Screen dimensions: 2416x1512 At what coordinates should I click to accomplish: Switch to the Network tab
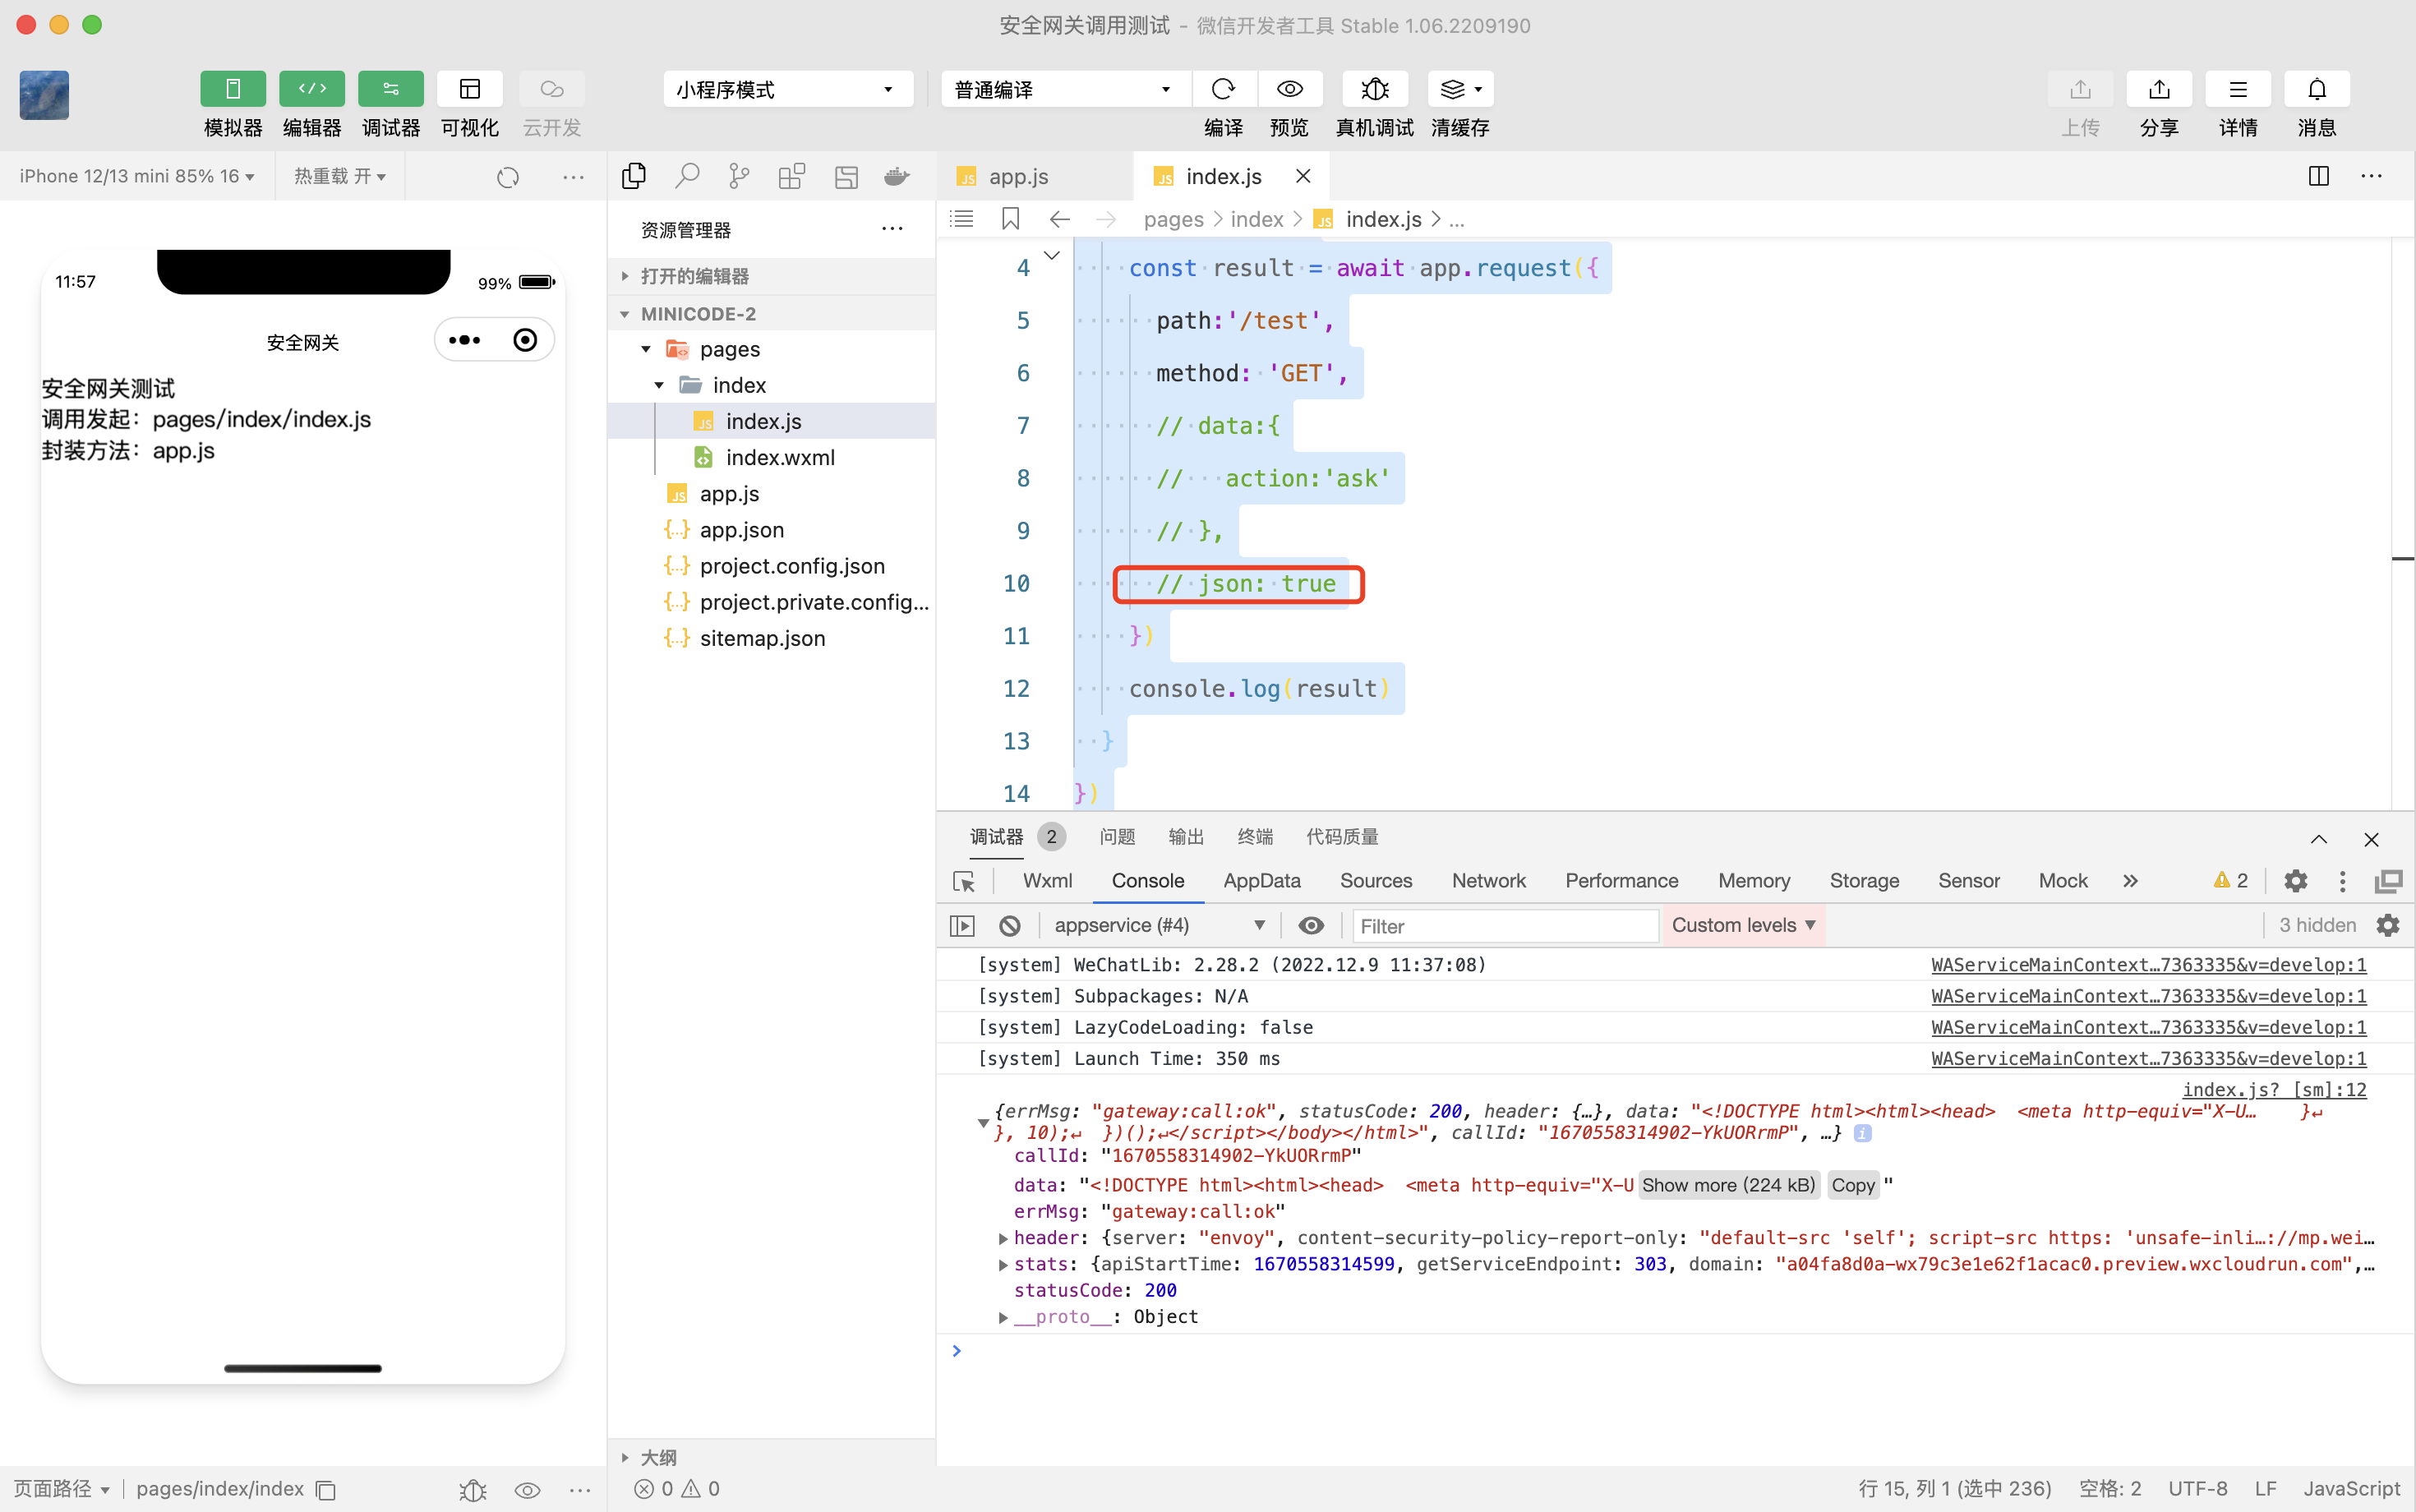(1488, 881)
